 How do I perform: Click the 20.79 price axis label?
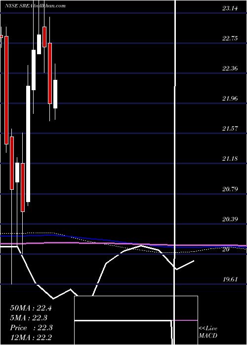(x=230, y=189)
